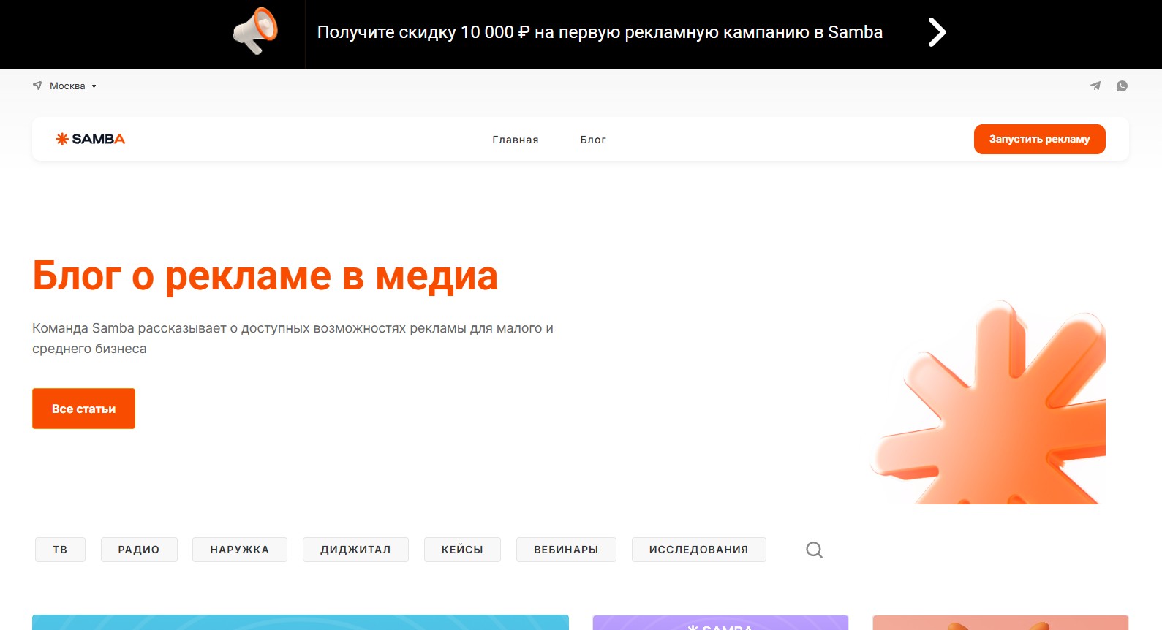
Task: Click the Все статьи button
Action: tap(83, 409)
